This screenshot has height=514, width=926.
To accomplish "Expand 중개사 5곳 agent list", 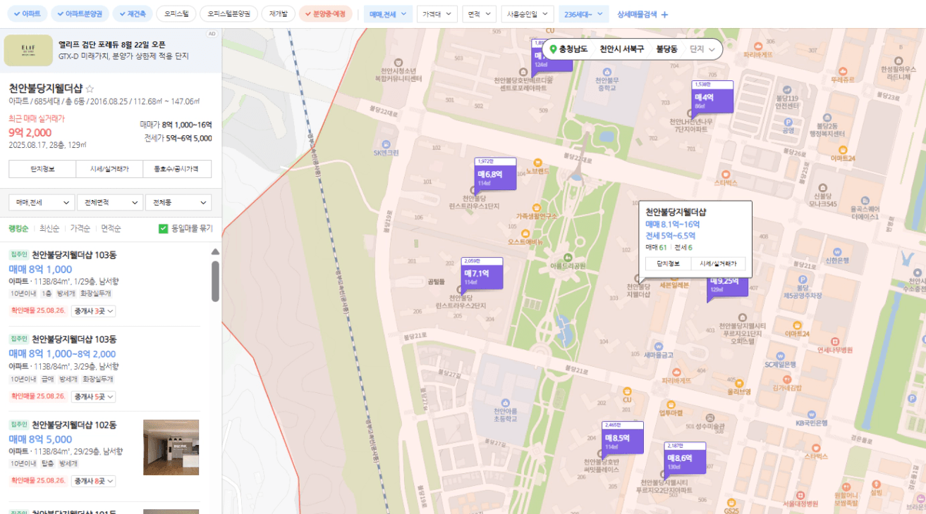I will pos(94,396).
